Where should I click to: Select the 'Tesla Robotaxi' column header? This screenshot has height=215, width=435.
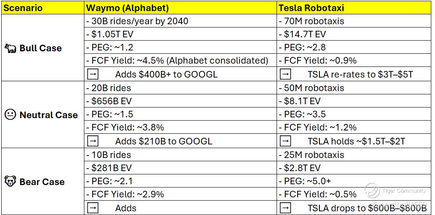point(312,8)
